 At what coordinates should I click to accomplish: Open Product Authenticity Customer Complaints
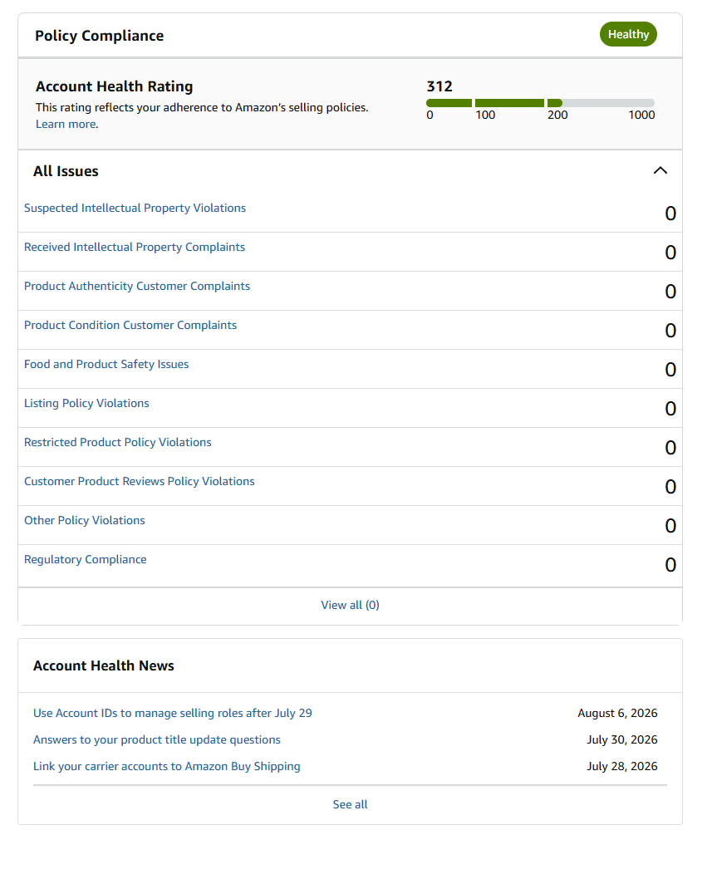137,286
